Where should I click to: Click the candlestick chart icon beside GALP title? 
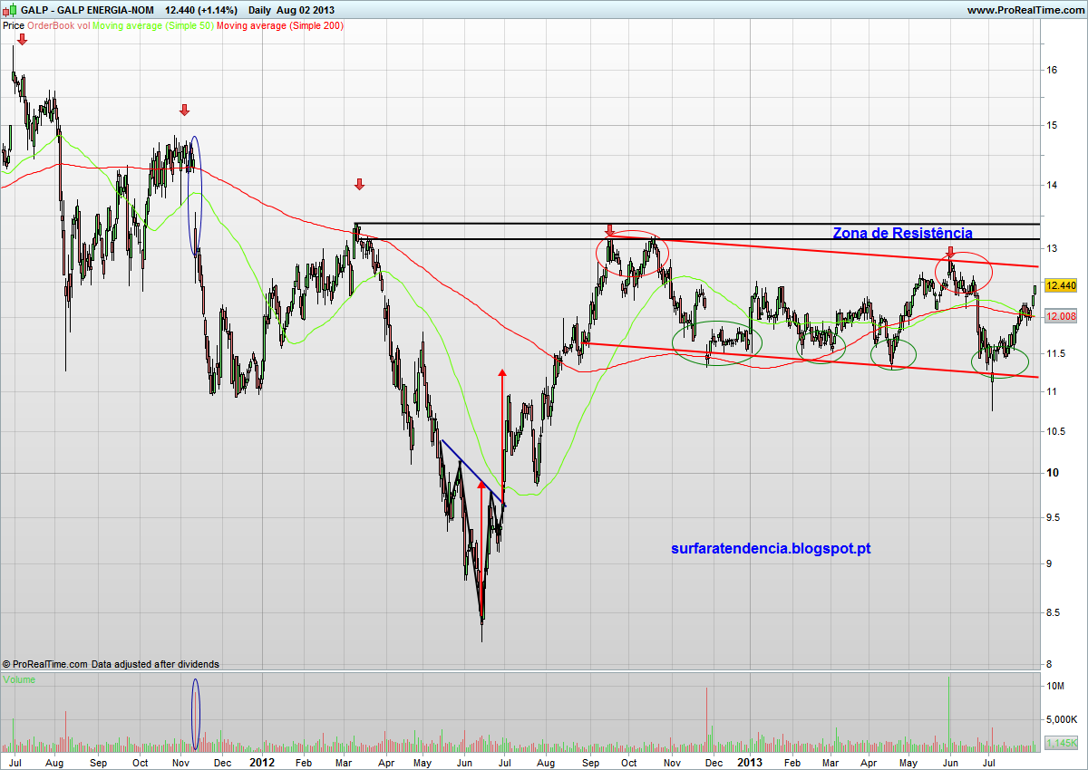tap(10, 10)
